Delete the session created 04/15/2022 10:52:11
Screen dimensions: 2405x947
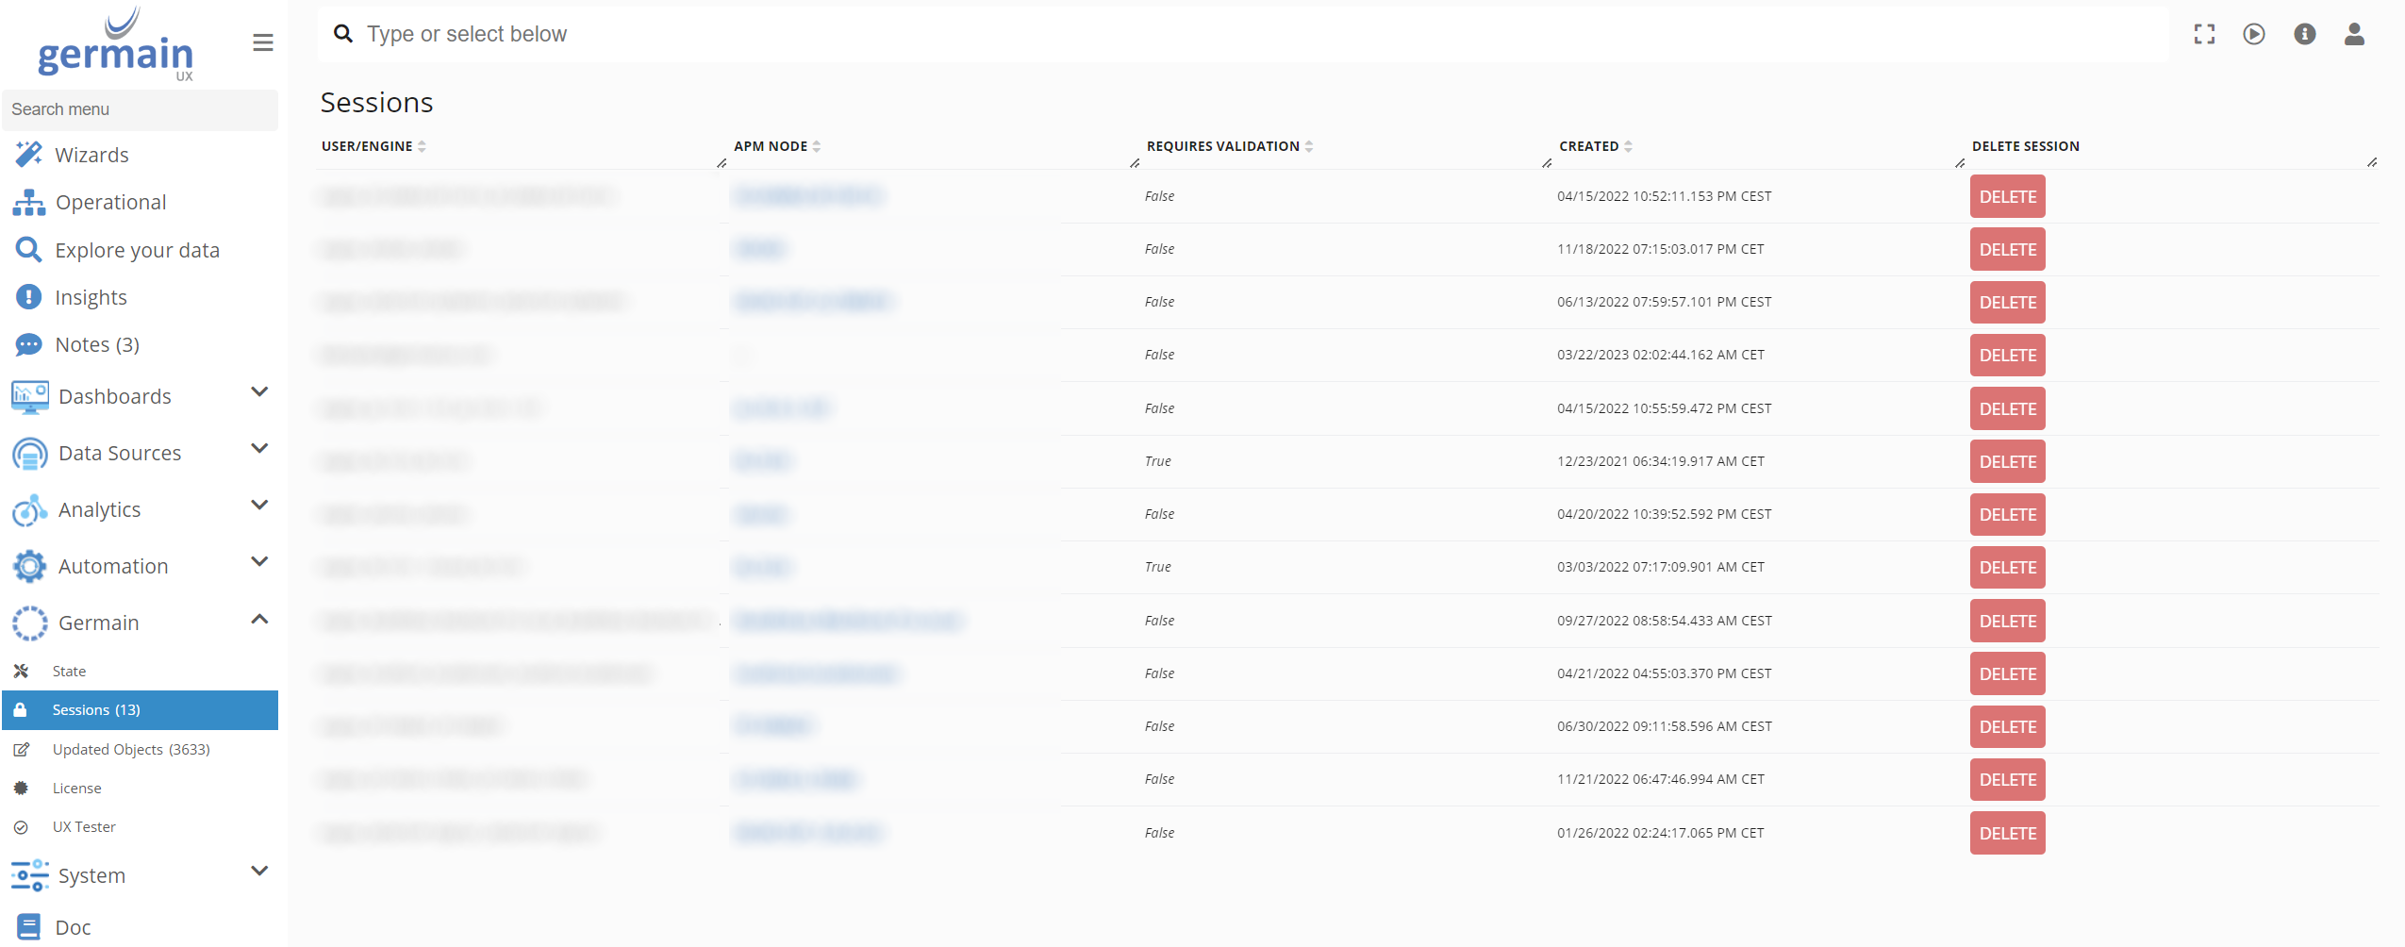2007,197
